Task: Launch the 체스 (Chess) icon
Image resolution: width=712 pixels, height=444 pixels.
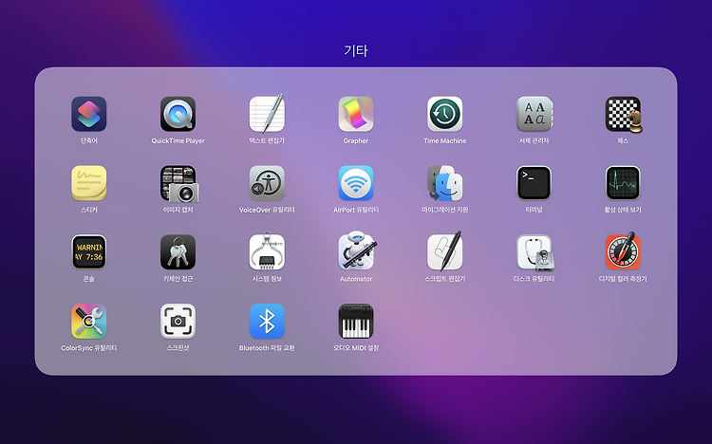Action: pos(624,115)
